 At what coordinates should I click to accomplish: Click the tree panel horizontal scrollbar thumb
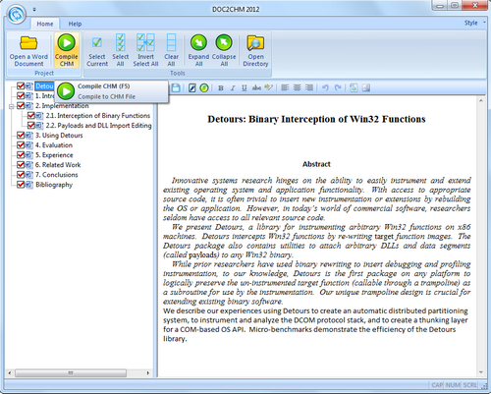pos(71,372)
